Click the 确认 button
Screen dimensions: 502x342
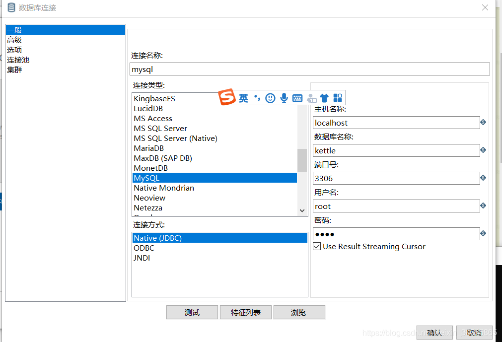tap(434, 333)
